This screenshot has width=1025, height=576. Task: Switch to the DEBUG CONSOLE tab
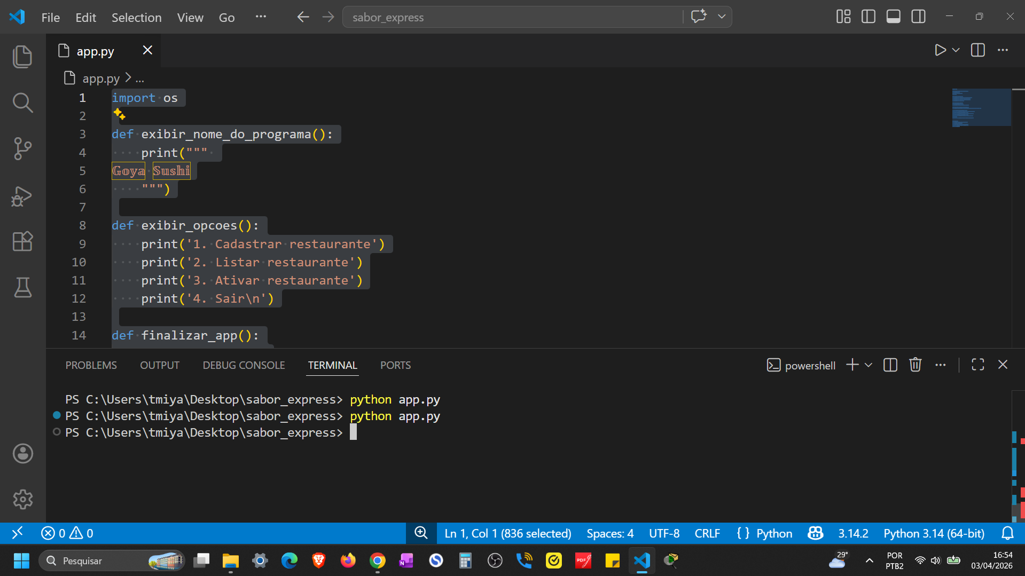coord(244,365)
